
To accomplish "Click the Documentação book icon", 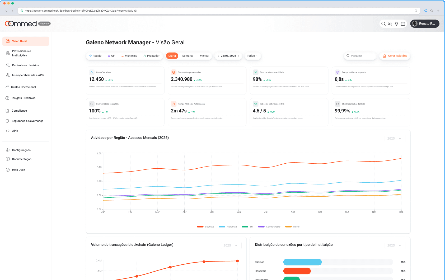I will tap(8, 159).
